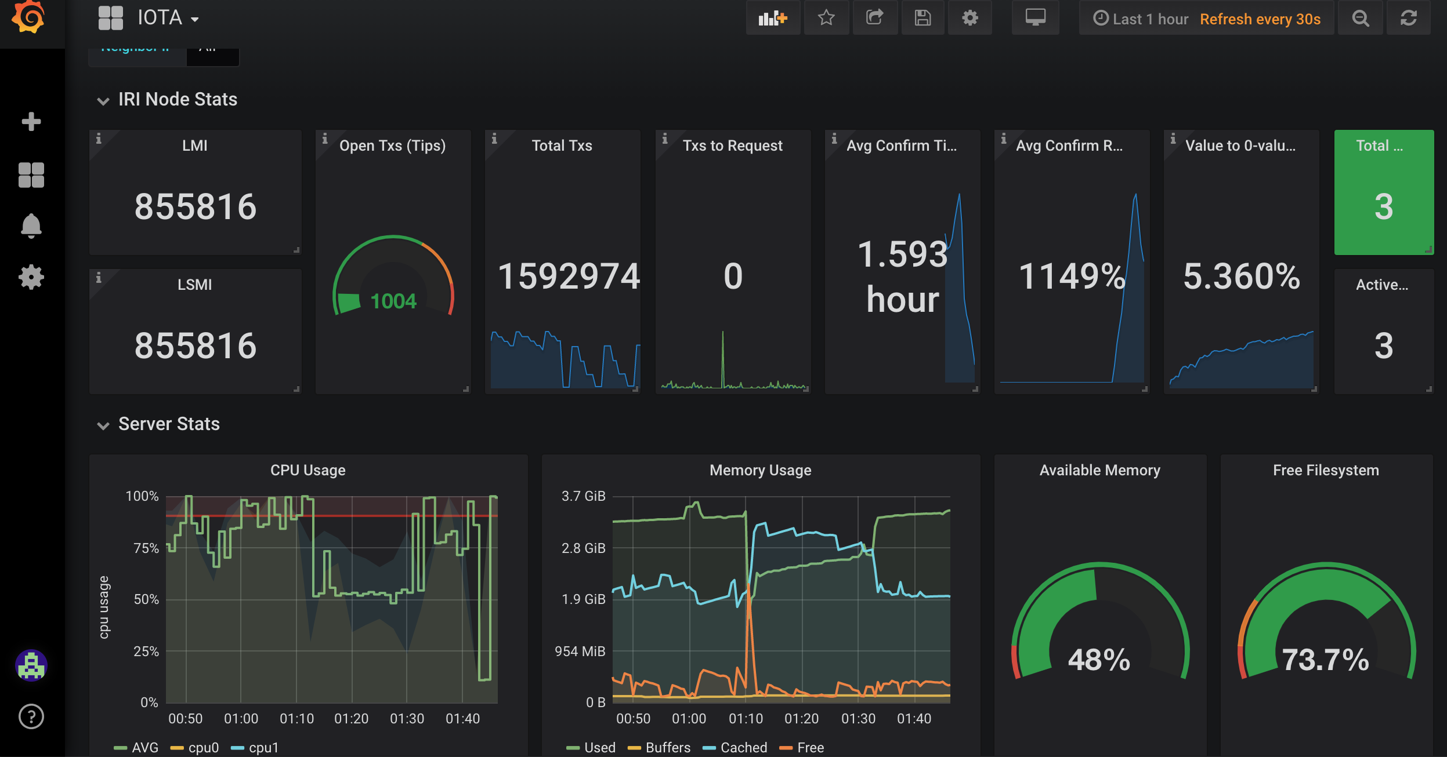The width and height of the screenshot is (1447, 757).
Task: Show info icon on Value to 0-value panel
Action: pyautogui.click(x=1173, y=139)
